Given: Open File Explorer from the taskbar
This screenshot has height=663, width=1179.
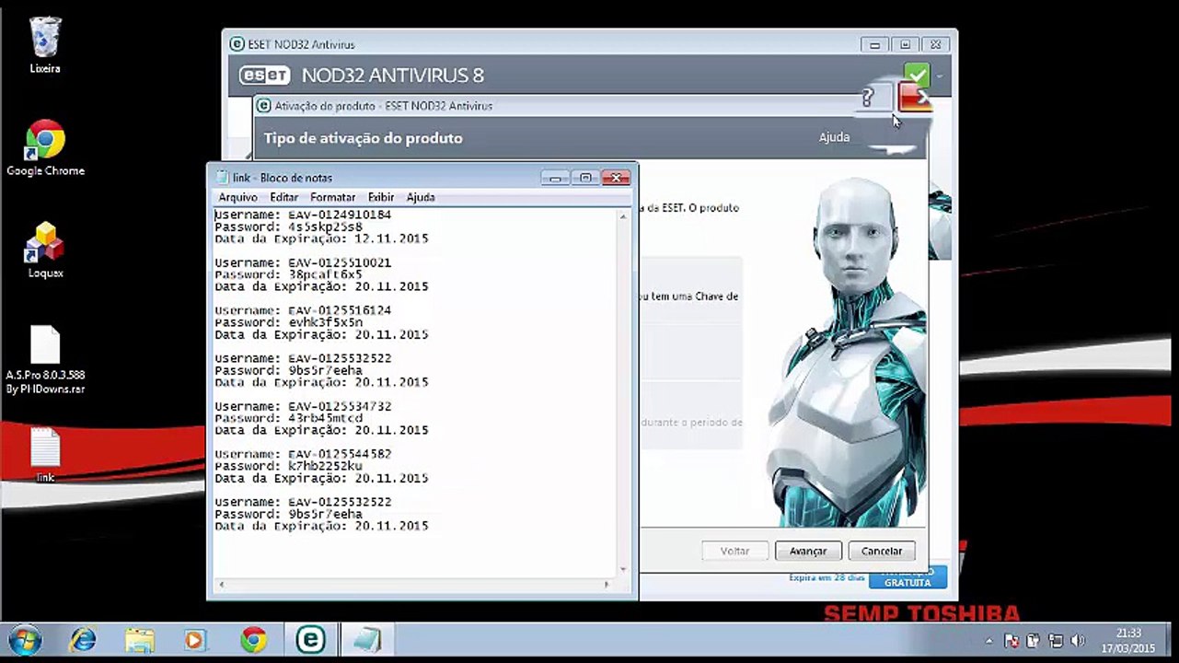Looking at the screenshot, I should pyautogui.click(x=140, y=640).
